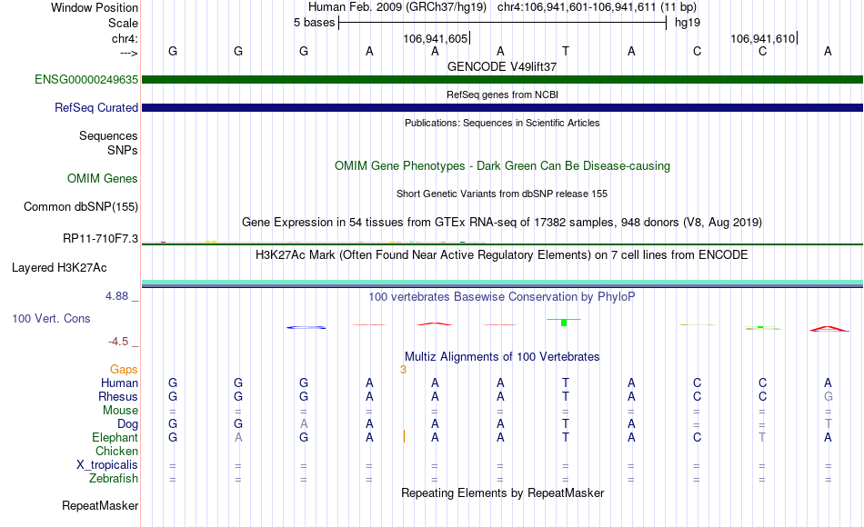This screenshot has width=864, height=527.
Task: Click the orange Gaps label
Action: (124, 370)
